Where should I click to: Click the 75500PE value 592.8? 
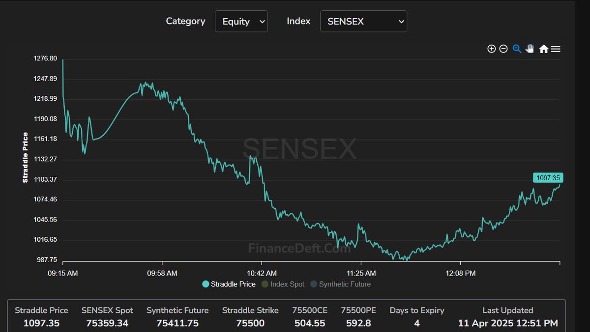coord(358,323)
